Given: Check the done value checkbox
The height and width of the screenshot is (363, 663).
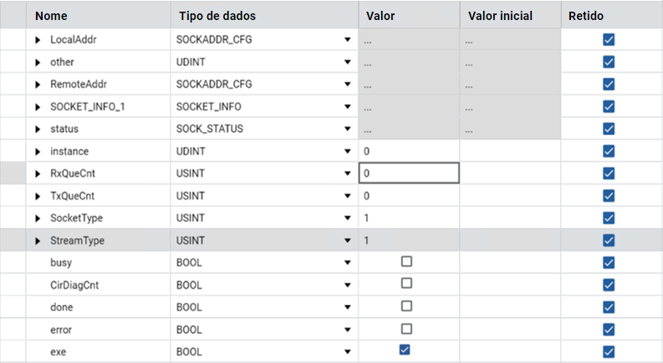Looking at the screenshot, I should [406, 306].
